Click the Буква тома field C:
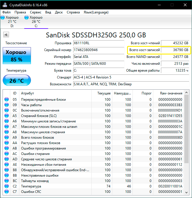Viewport: 192px width, 198px height. pyautogui.click(x=99, y=70)
